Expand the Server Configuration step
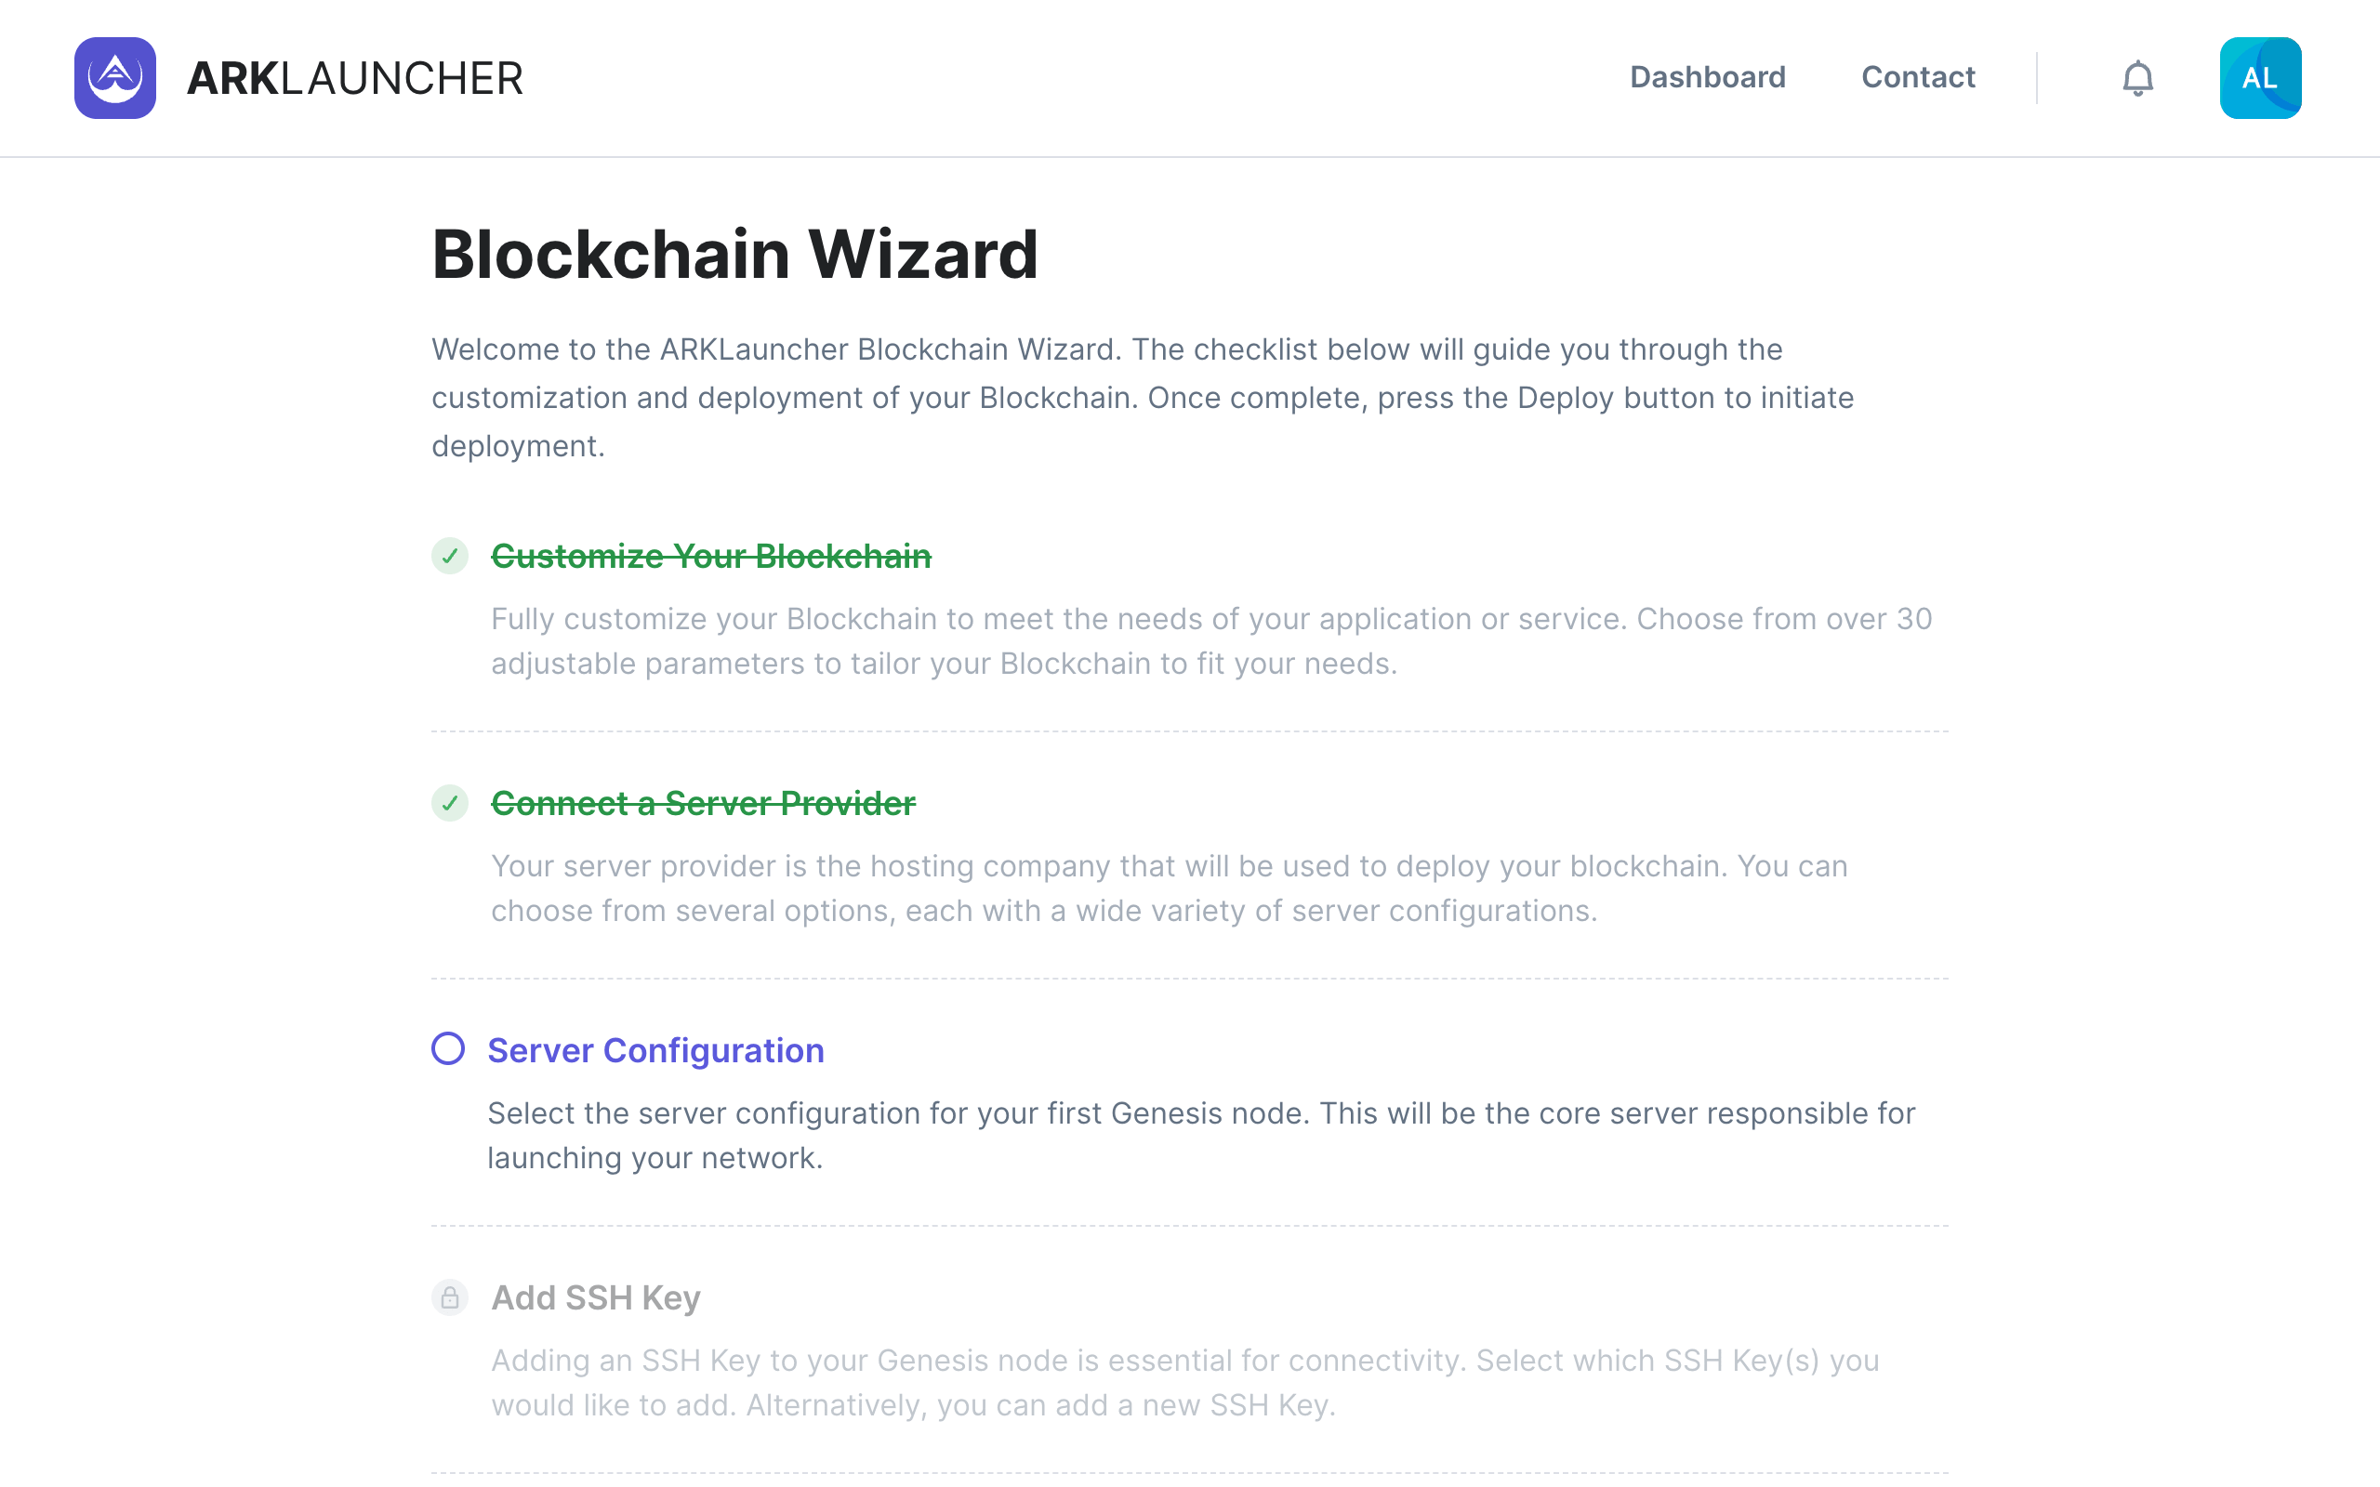Viewport: 2380px width, 1487px height. point(656,1050)
